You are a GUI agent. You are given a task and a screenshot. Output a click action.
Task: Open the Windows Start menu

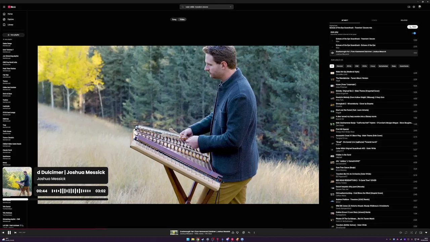click(188, 239)
